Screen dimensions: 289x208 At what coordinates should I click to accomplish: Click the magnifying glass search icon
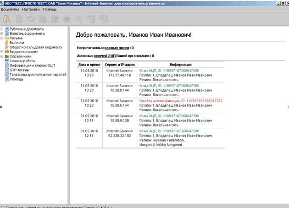click(x=79, y=19)
